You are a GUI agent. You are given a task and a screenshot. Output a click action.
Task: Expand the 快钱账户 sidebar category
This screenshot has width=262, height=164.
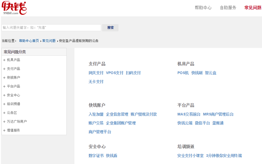point(14,78)
